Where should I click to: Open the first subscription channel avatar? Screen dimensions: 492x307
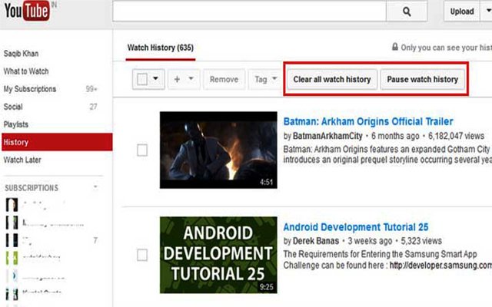click(x=12, y=205)
